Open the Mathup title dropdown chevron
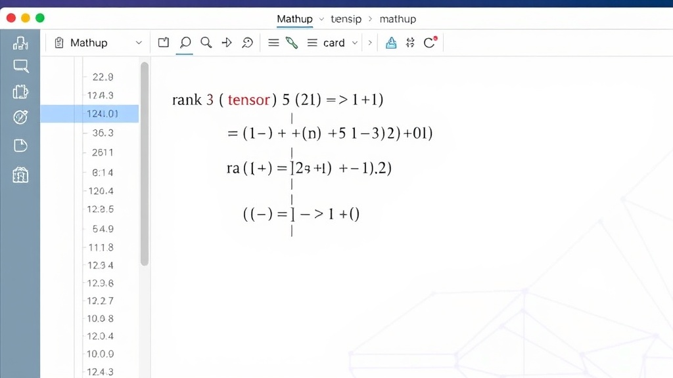Image resolution: width=673 pixels, height=378 pixels. [321, 19]
